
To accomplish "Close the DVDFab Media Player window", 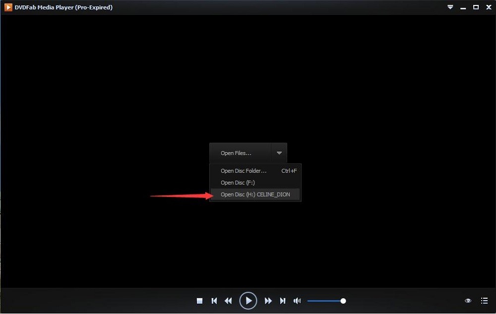I will click(x=488, y=7).
